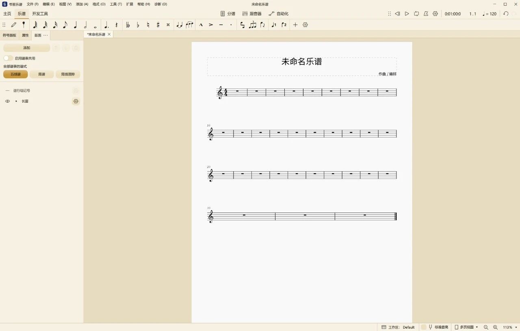Switch to the 主页 tab

(x=7, y=14)
